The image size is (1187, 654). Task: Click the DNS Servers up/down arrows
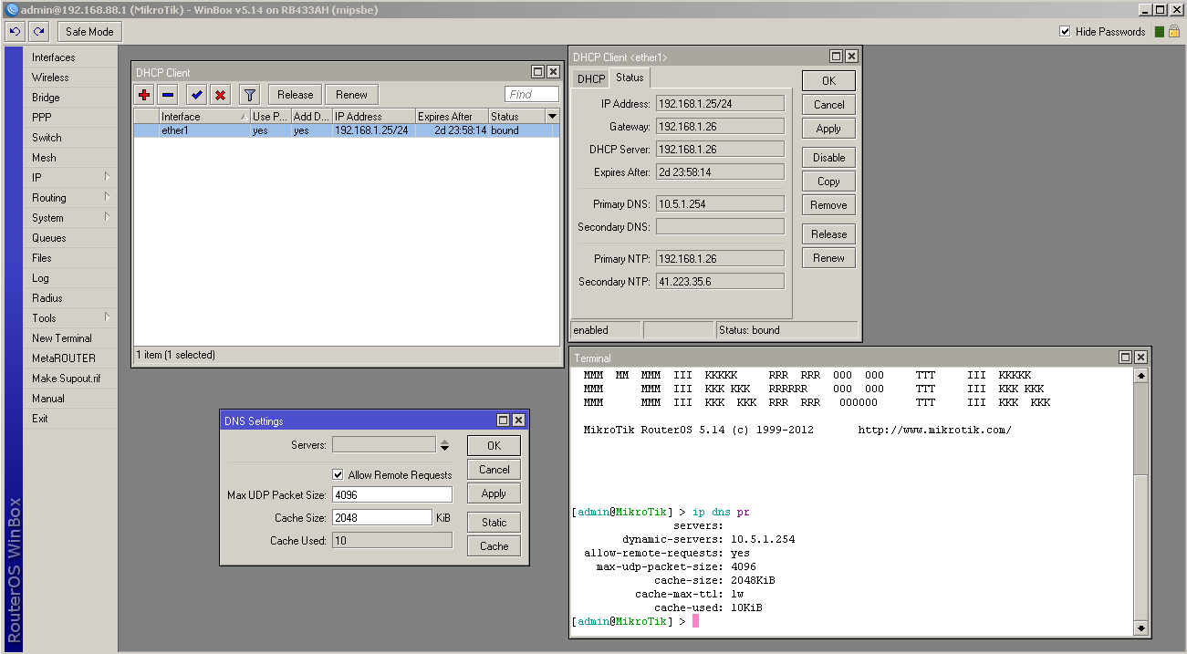[444, 445]
